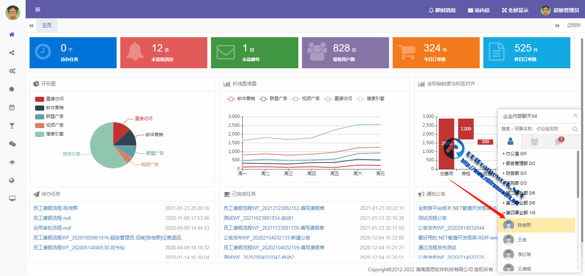Toggle 邮件营销 legend in pie chart
This screenshot has width=585, height=276.
49,108
